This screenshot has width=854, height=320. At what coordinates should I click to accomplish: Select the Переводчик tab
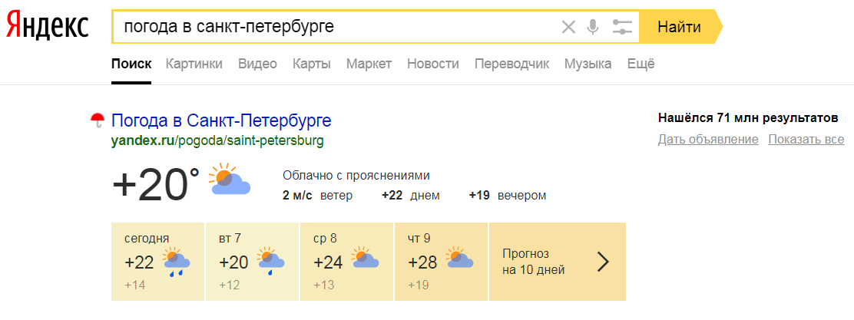(x=512, y=64)
